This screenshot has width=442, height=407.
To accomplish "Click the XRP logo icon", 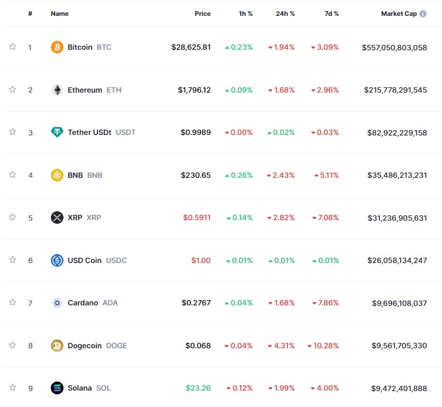I will tap(57, 218).
